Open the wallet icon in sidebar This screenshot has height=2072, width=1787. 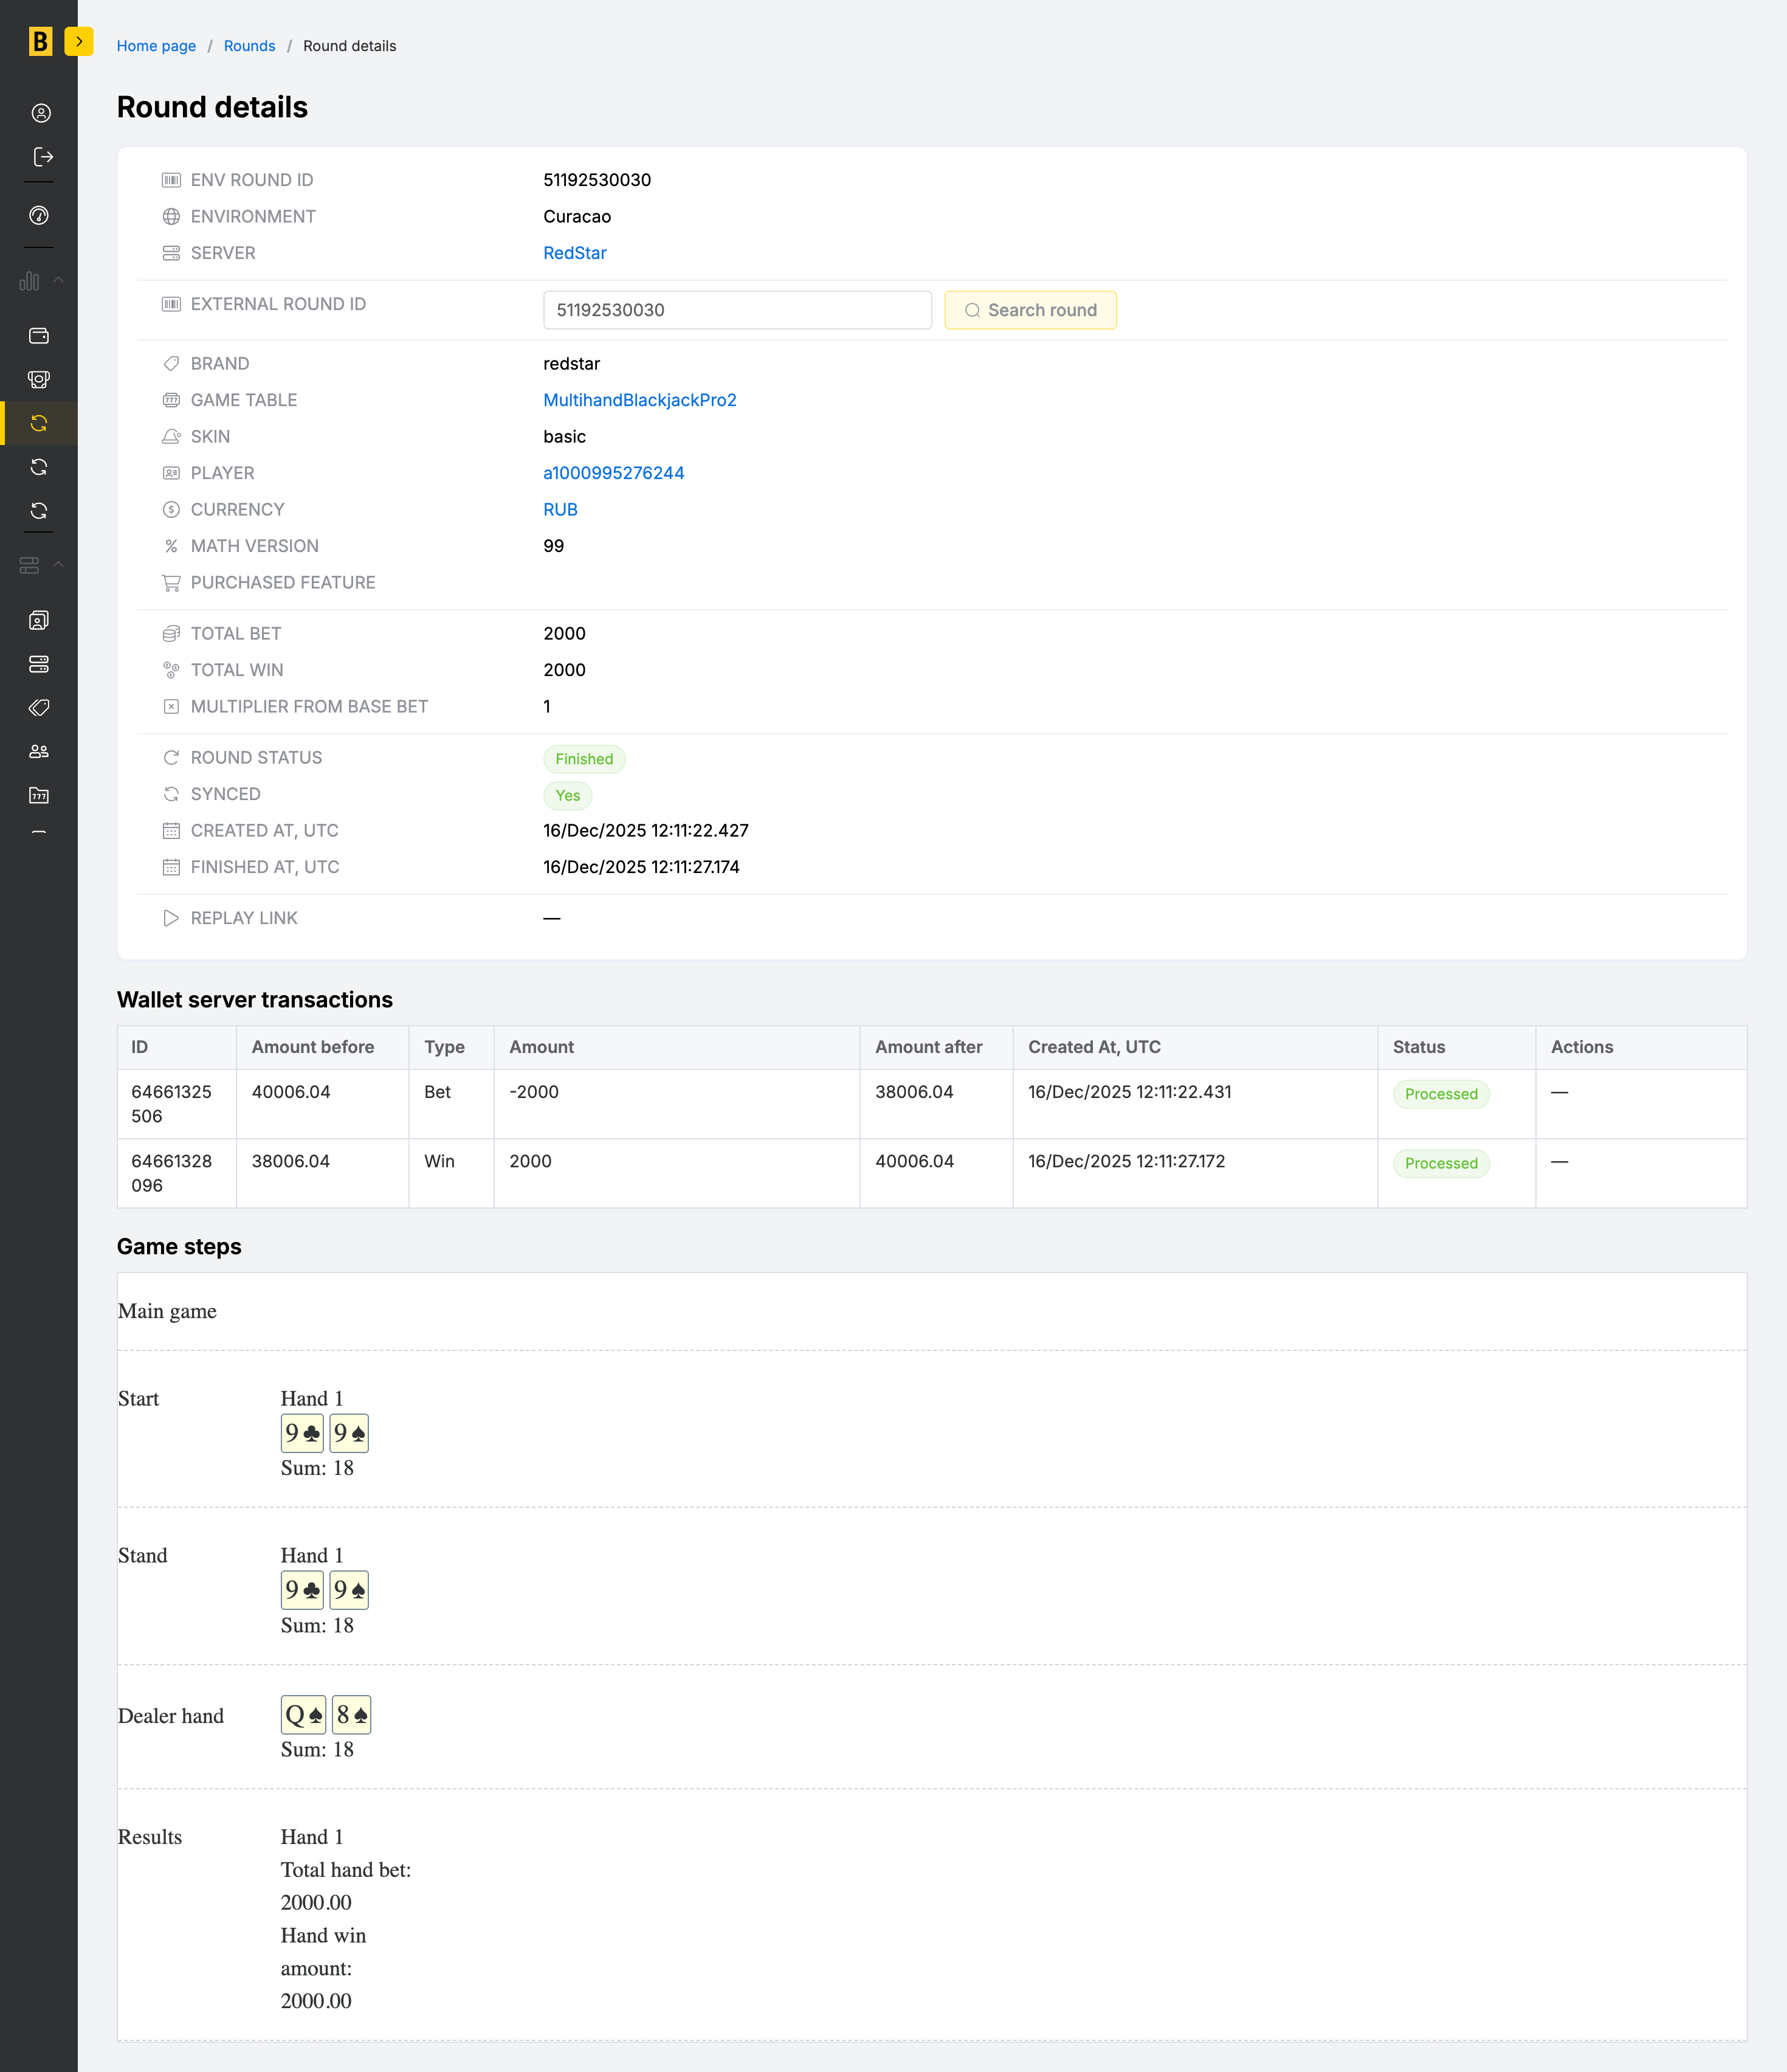point(39,336)
